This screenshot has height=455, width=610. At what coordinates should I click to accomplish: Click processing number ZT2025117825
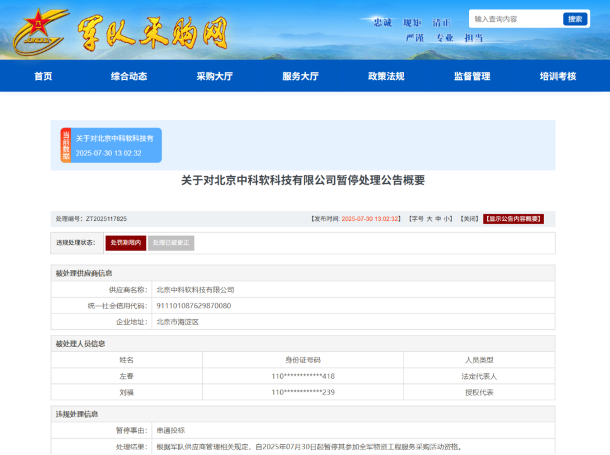click(106, 219)
